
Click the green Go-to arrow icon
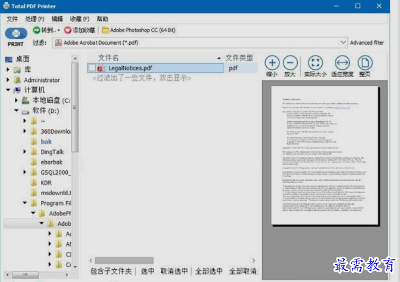[37, 30]
